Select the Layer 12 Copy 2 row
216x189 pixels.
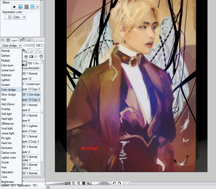coord(31,87)
